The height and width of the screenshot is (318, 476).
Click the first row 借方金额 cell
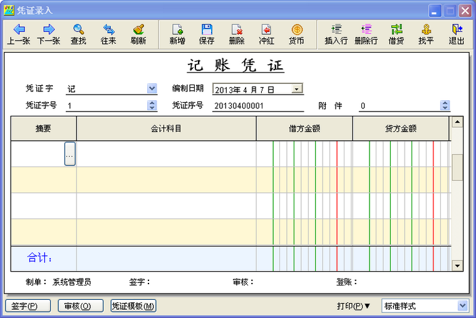[304, 154]
